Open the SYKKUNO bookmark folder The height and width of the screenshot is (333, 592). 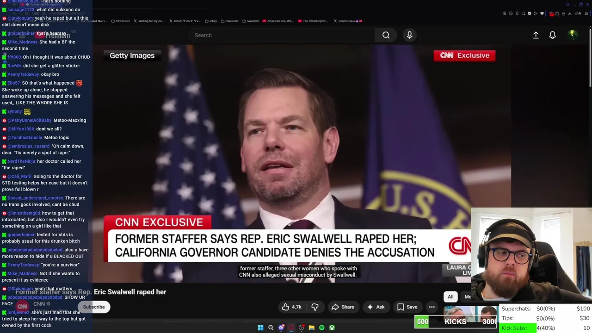pyautogui.click(x=120, y=21)
